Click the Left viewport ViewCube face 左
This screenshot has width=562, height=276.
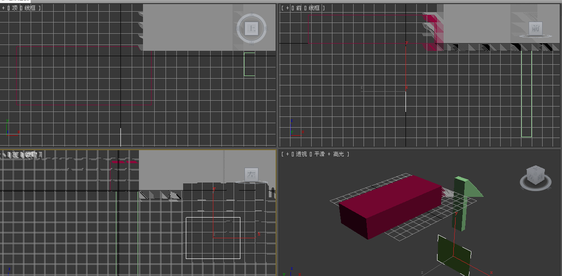tap(251, 174)
